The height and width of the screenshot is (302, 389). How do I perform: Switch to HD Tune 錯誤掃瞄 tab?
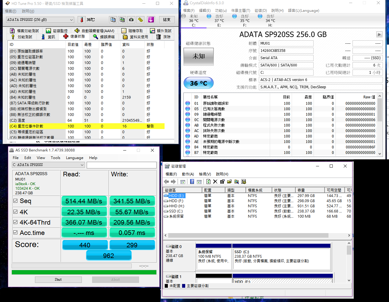click(x=104, y=37)
